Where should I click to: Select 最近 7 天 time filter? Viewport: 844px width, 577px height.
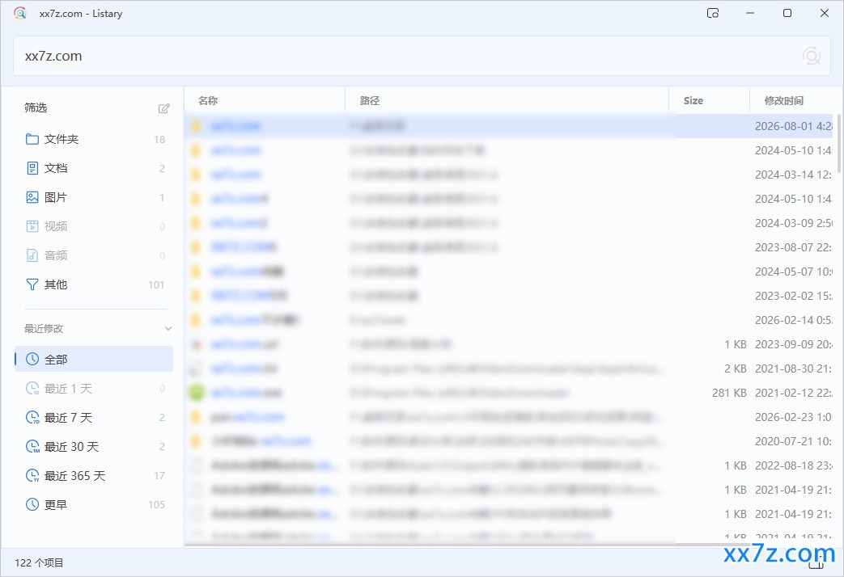pyautogui.click(x=94, y=417)
